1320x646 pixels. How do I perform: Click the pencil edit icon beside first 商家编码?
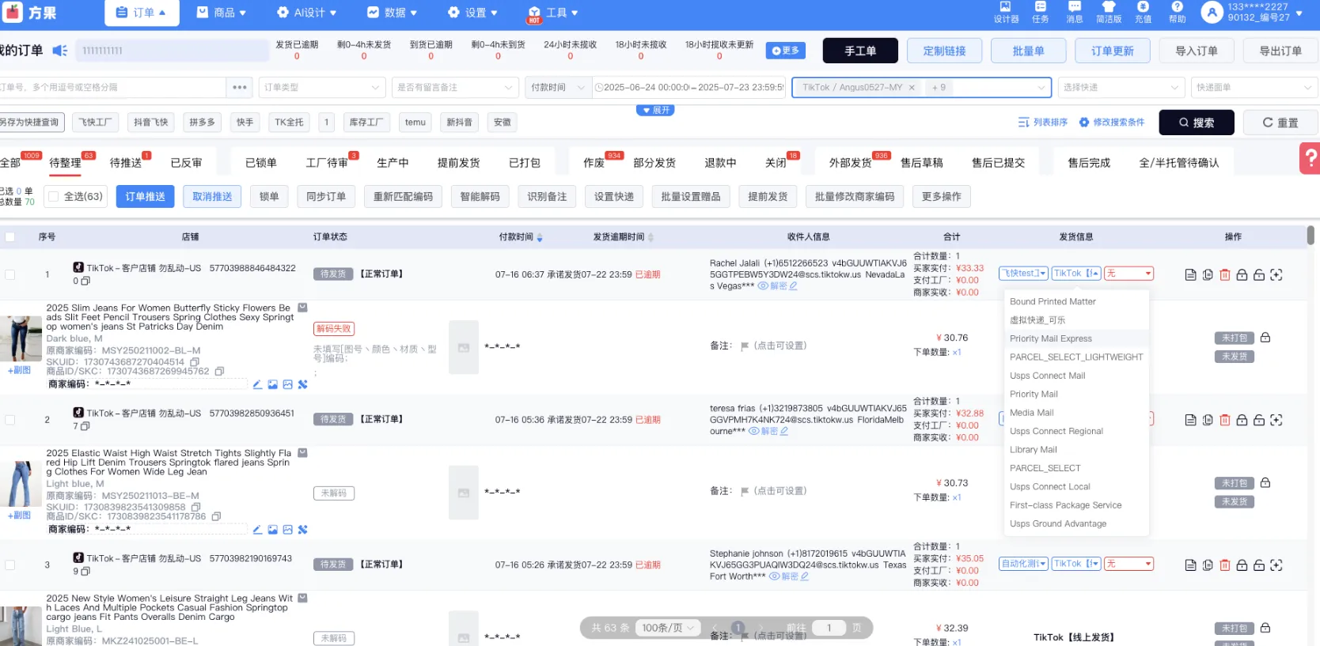257,384
